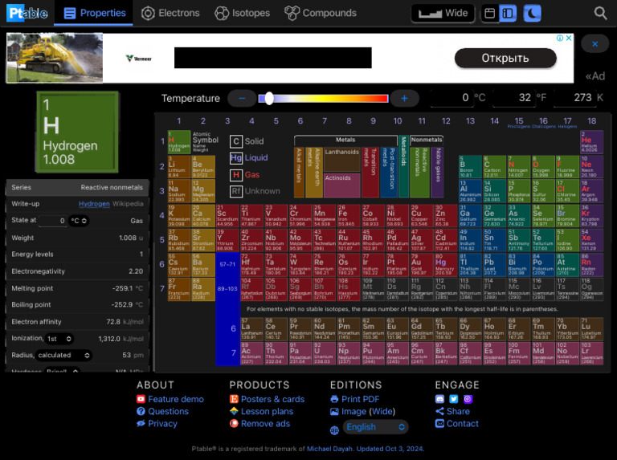Viewport: 617px width, 460px height.
Task: Open the English language selector
Action: click(375, 427)
